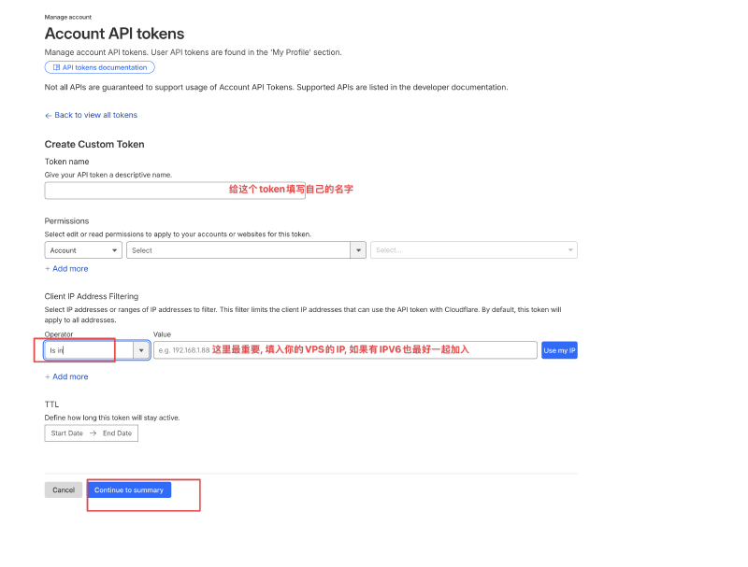Click the left arrow icon before Back
The width and height of the screenshot is (748, 567).
coord(49,116)
